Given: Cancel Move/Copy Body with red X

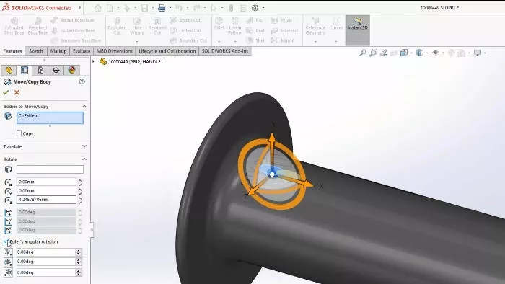Looking at the screenshot, I should [x=17, y=93].
